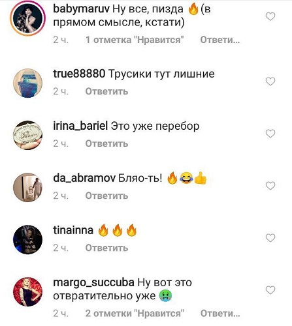View the 2 likes on margo_succuba's comment

[x=135, y=314]
